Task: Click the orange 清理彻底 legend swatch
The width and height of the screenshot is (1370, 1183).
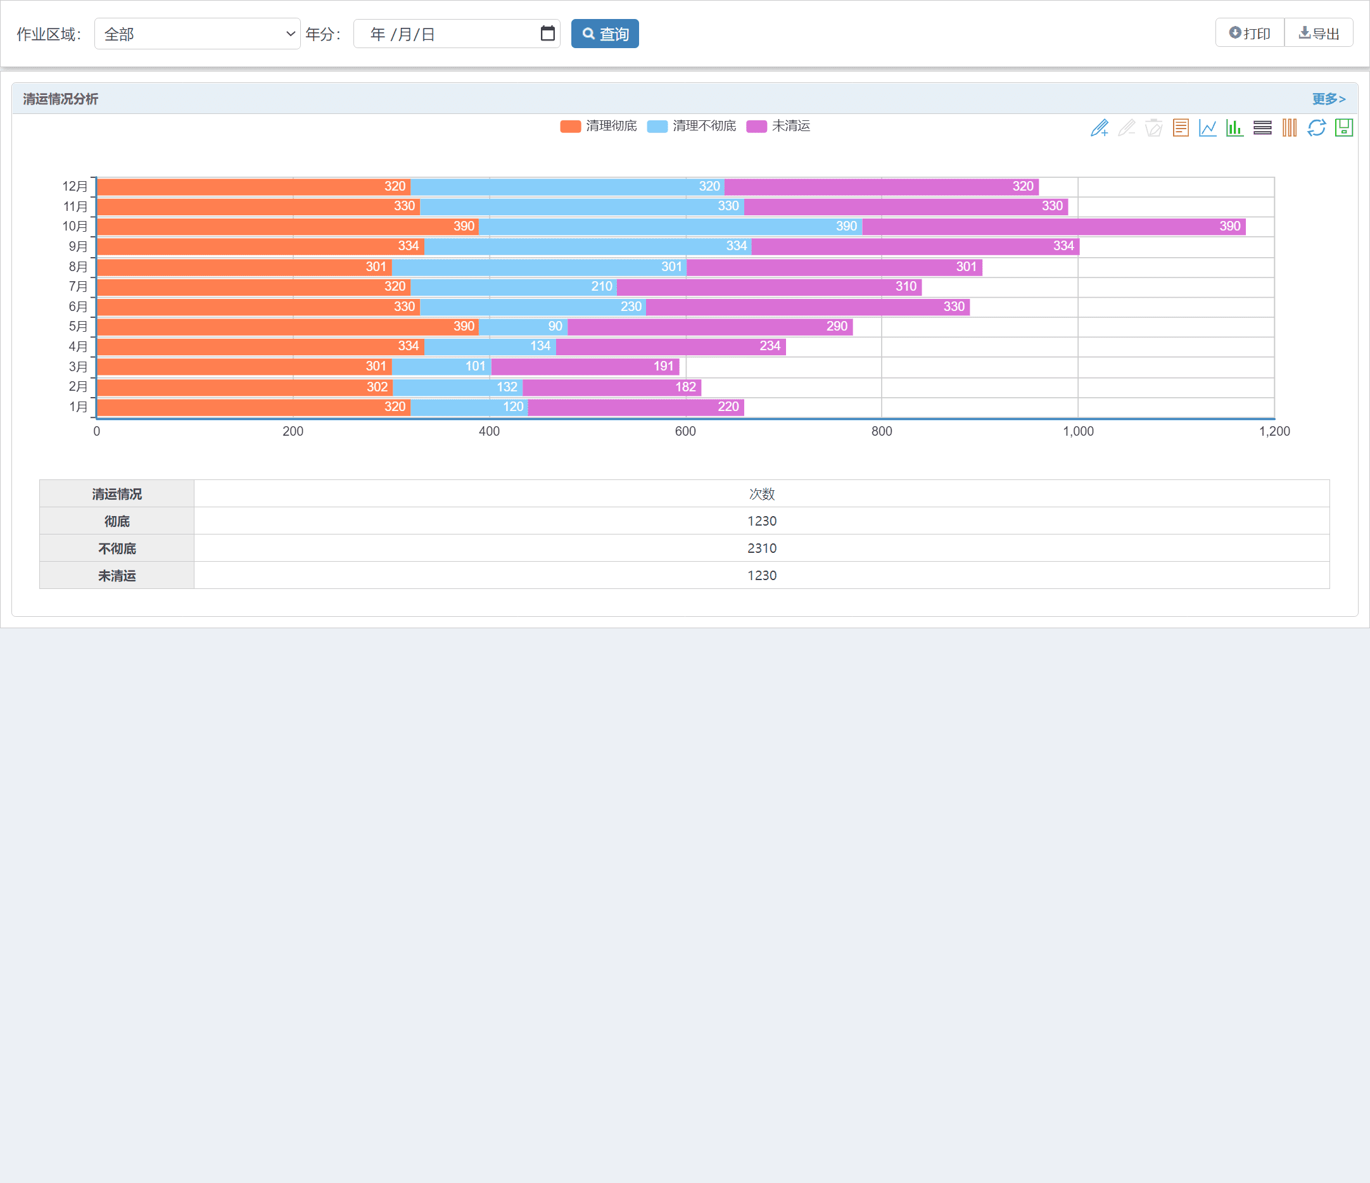Action: [x=570, y=126]
